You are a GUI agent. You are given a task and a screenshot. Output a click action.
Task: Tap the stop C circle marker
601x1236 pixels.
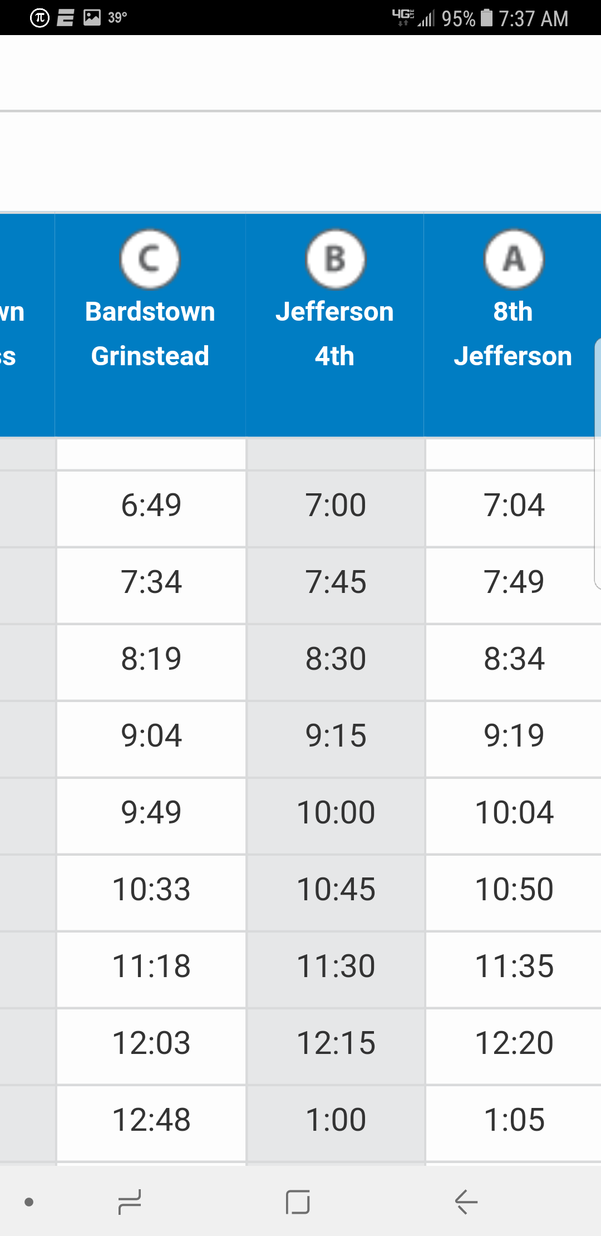pos(150,259)
